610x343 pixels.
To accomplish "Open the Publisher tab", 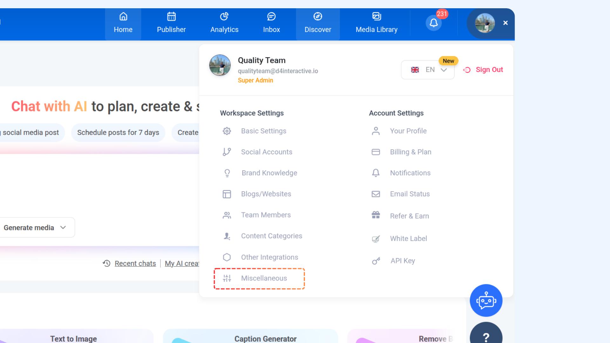I will pos(171,24).
